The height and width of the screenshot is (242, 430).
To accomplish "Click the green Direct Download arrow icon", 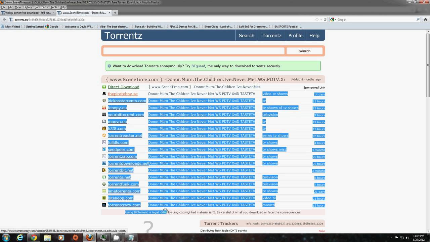I will [x=104, y=87].
